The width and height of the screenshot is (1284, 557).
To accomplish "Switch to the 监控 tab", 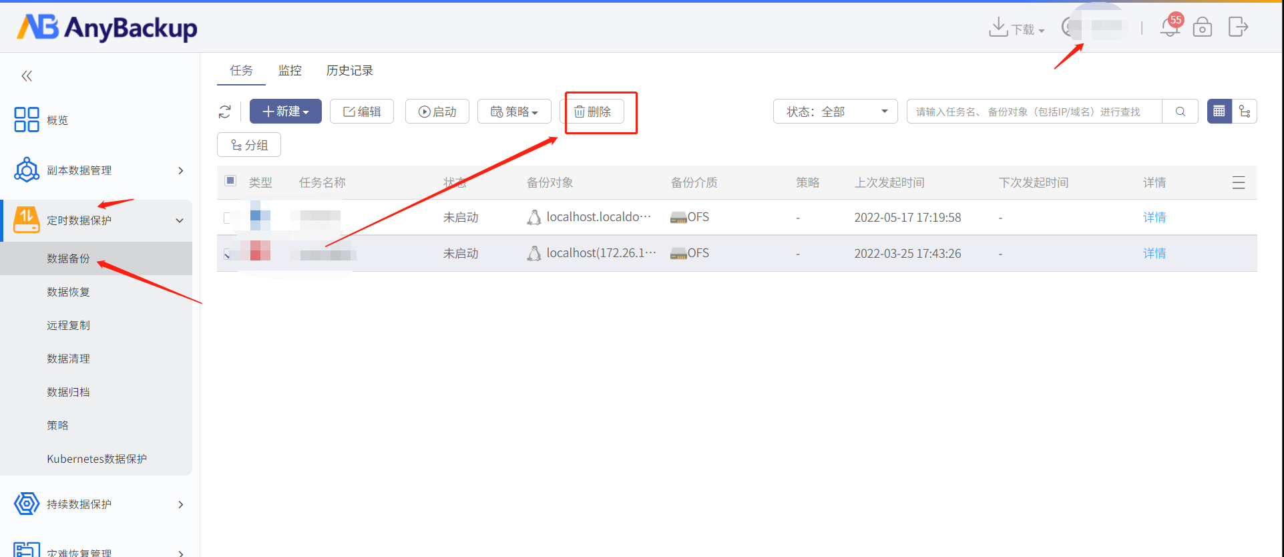I will 290,70.
